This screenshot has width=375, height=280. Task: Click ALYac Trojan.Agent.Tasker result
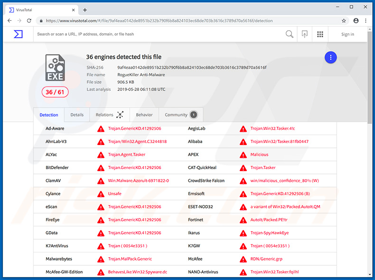[x=127, y=154]
